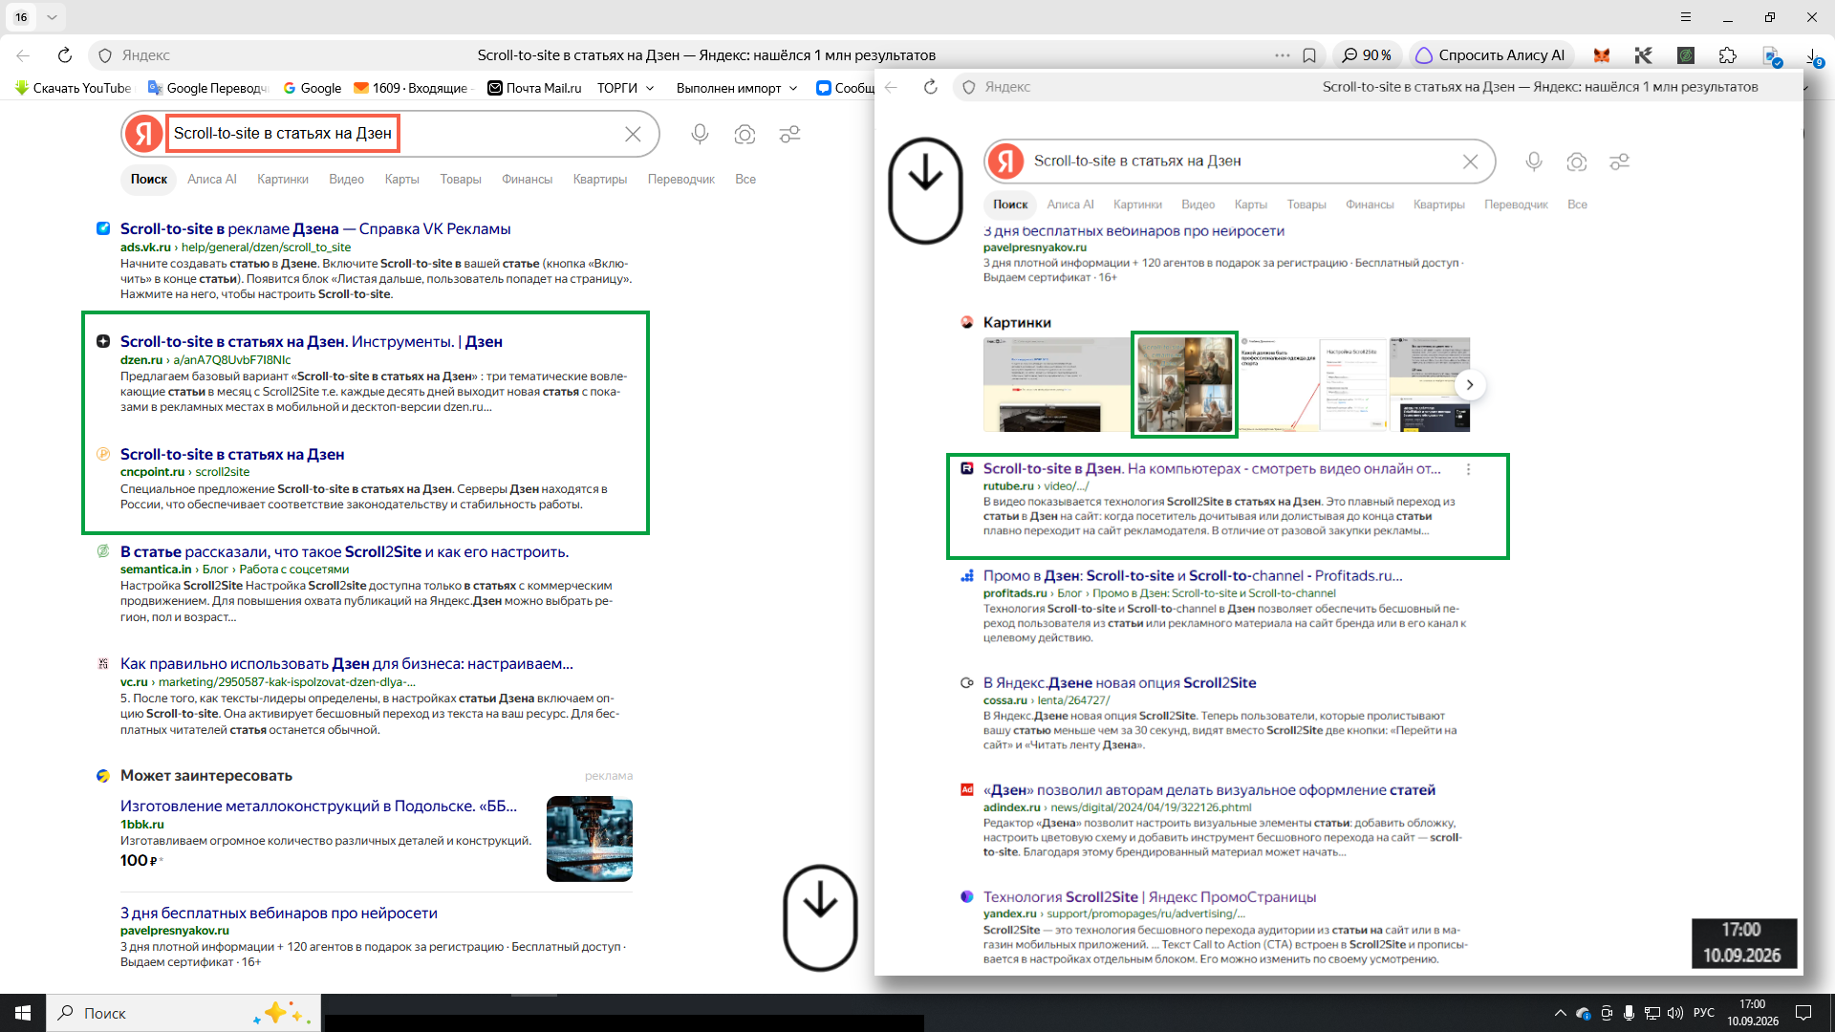The width and height of the screenshot is (1835, 1032).
Task: Expand the ТОРГИ bookmarks folder
Action: click(x=626, y=88)
